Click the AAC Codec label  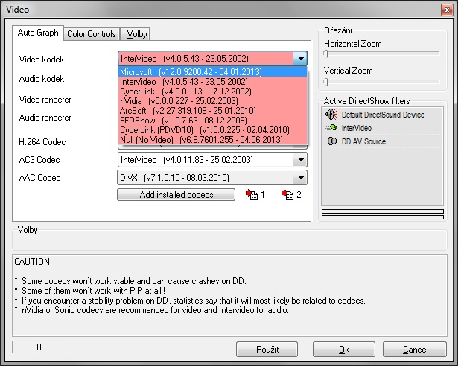39,178
